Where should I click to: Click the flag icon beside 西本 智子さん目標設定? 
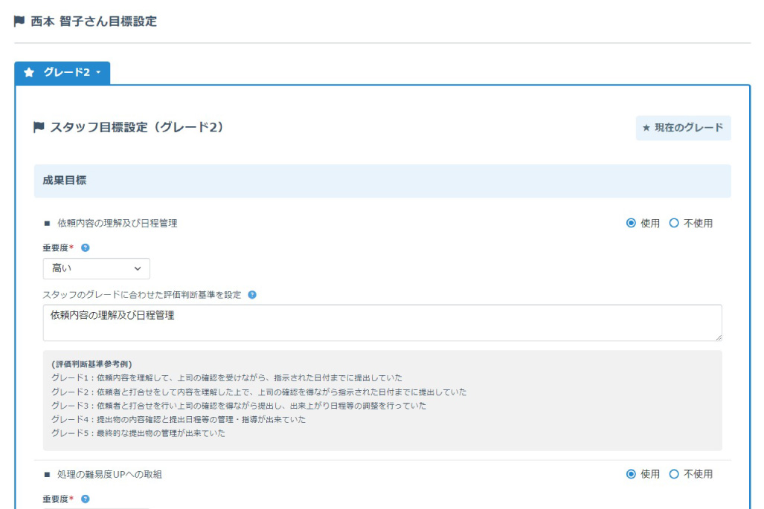click(x=19, y=22)
